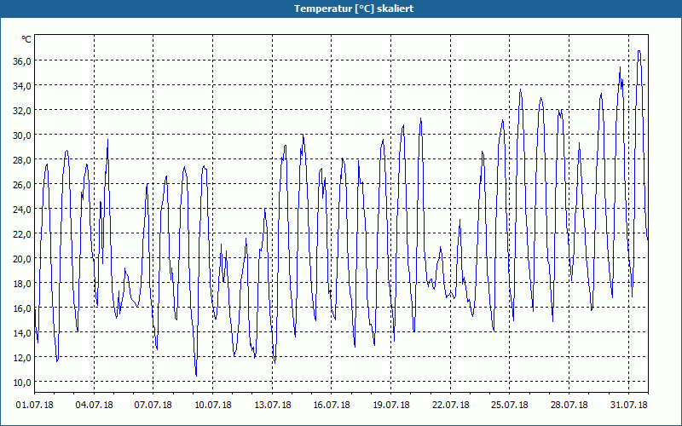682x426 pixels.
Task: Click the °C unit label on y-axis
Action: pos(26,39)
